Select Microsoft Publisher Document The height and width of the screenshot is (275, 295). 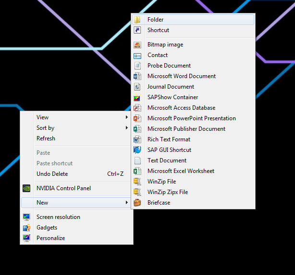pyautogui.click(x=193, y=129)
